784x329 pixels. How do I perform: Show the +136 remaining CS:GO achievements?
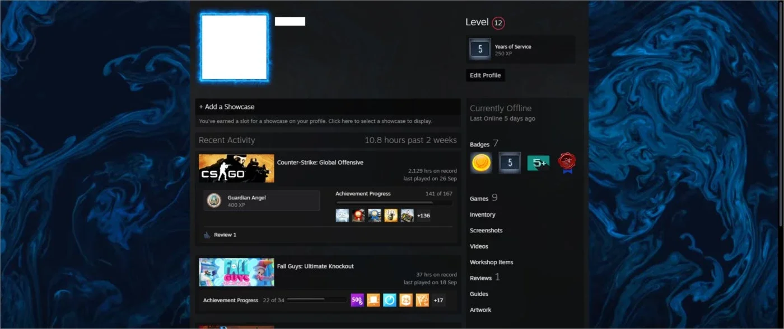(x=423, y=216)
